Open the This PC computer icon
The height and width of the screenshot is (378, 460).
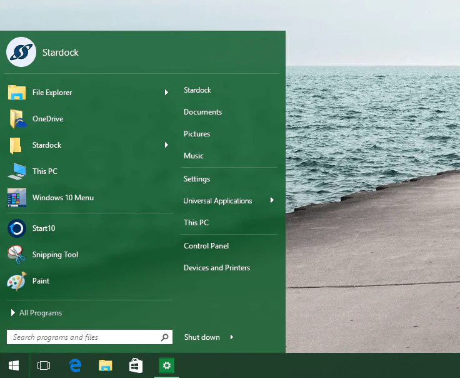[x=17, y=171]
